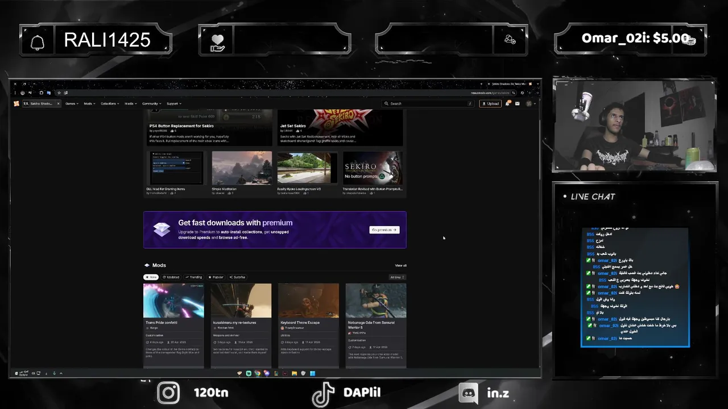Open the notifications bell on Nexus Mods

tap(508, 103)
